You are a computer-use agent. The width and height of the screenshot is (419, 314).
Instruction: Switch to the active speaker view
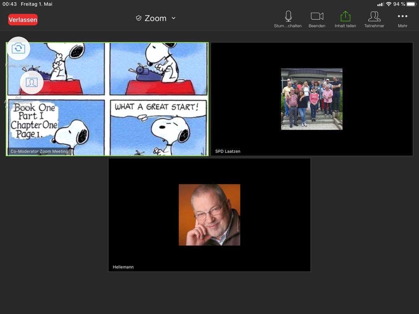click(32, 82)
